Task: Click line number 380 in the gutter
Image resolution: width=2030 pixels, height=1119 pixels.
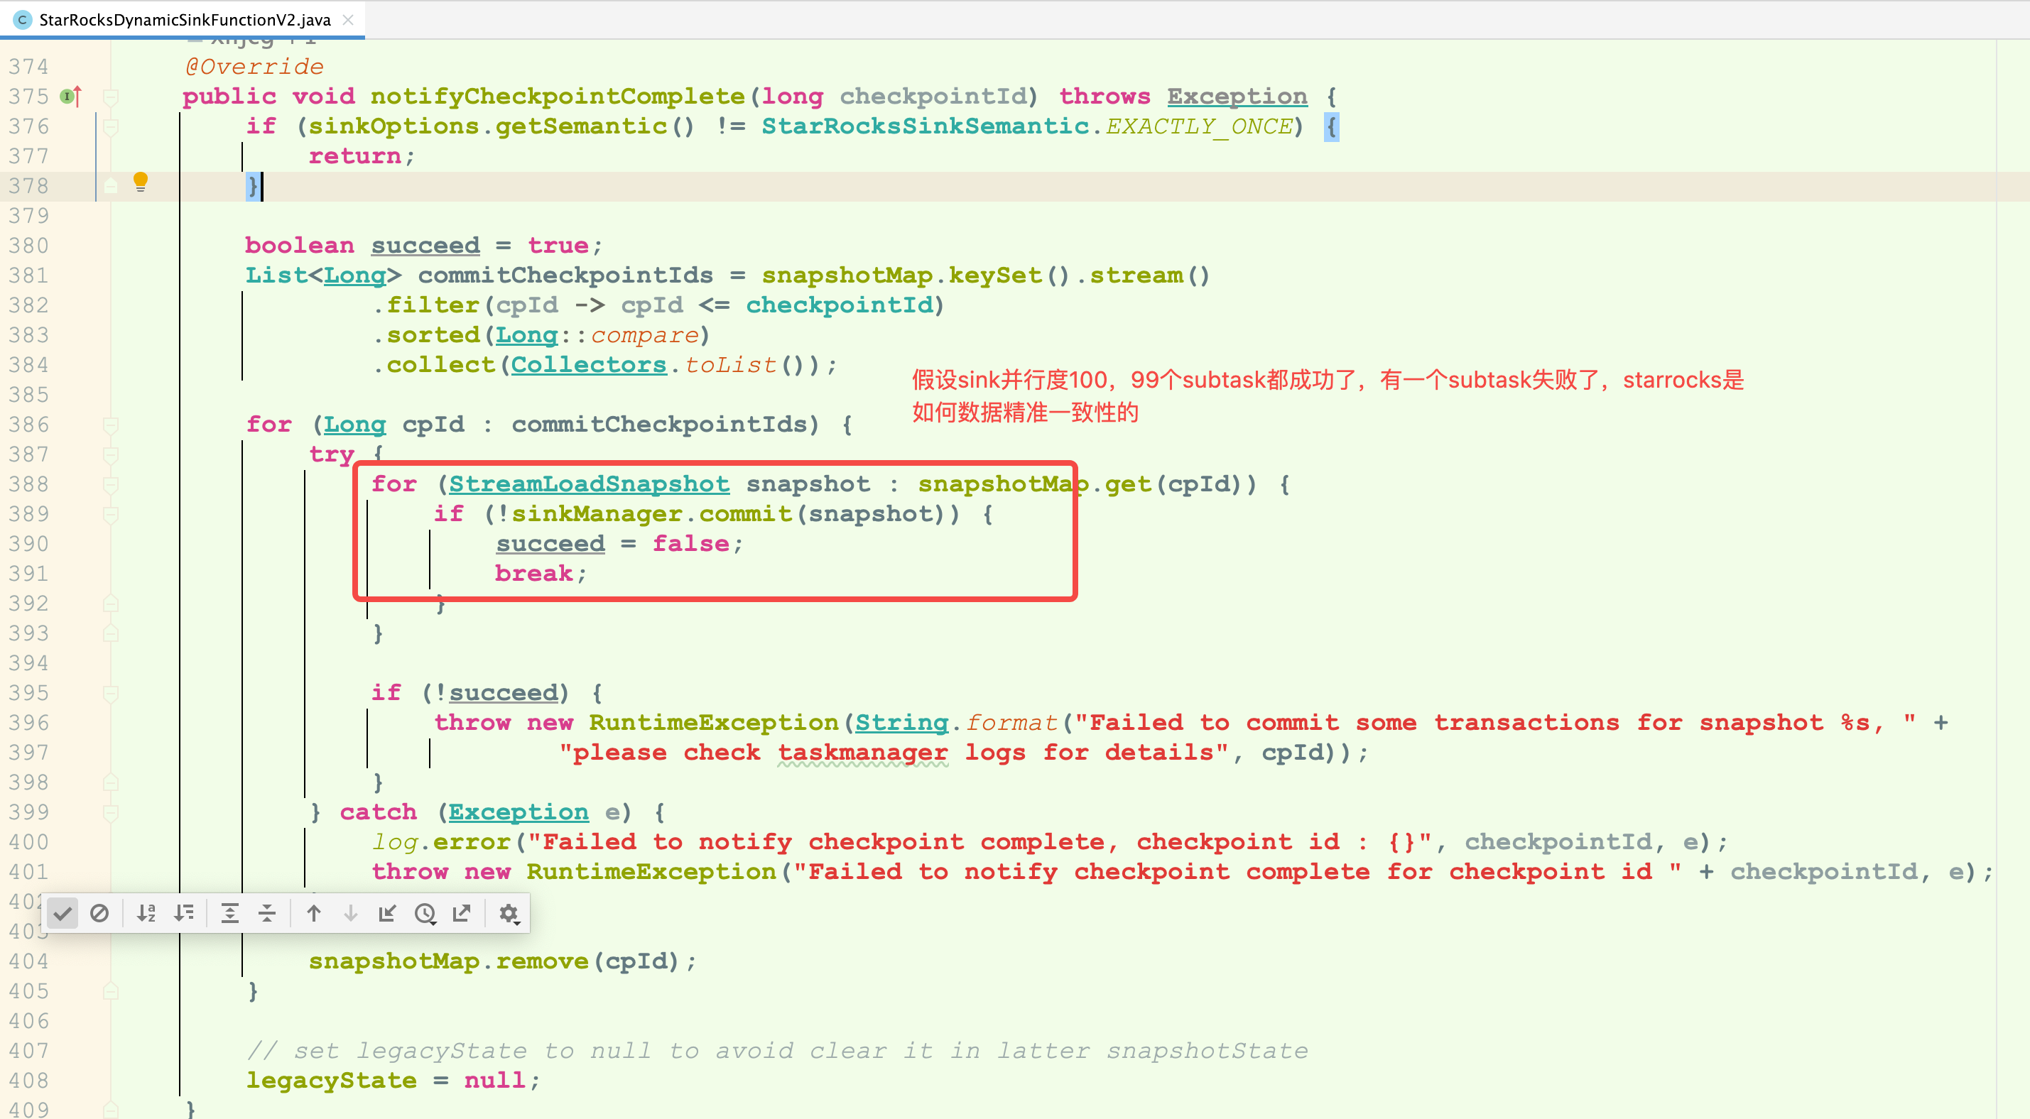Action: pos(28,246)
